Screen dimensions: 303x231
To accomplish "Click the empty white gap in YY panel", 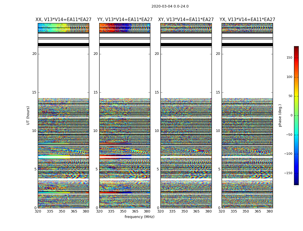I will (125, 72).
